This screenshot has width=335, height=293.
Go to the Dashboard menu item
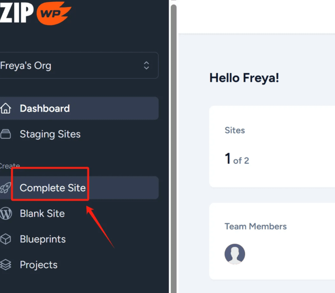(45, 108)
